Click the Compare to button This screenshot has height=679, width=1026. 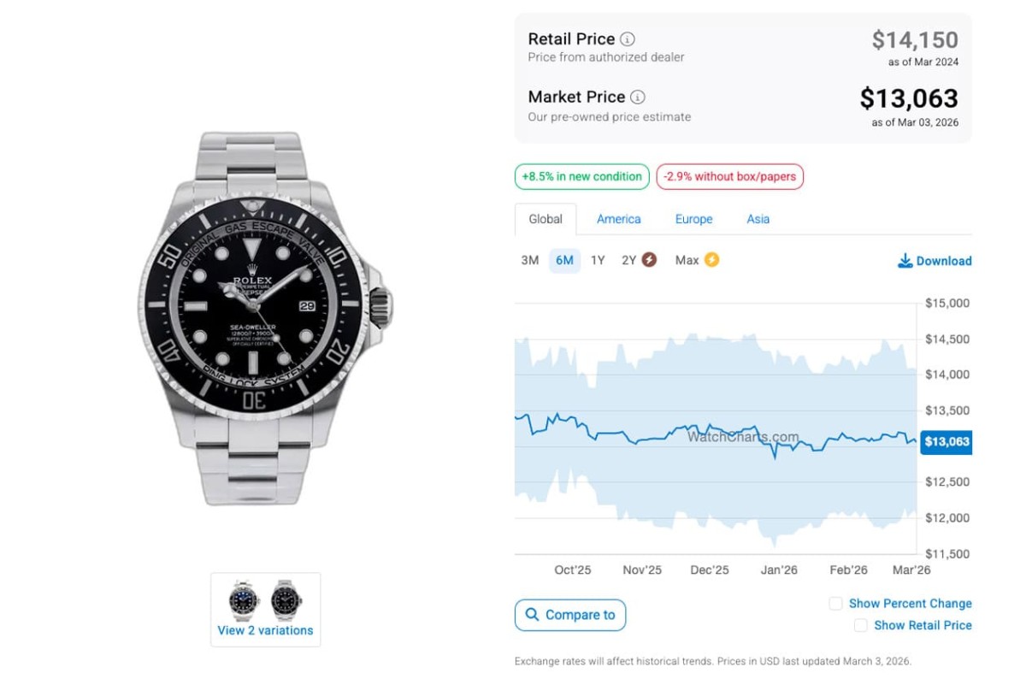pos(570,615)
